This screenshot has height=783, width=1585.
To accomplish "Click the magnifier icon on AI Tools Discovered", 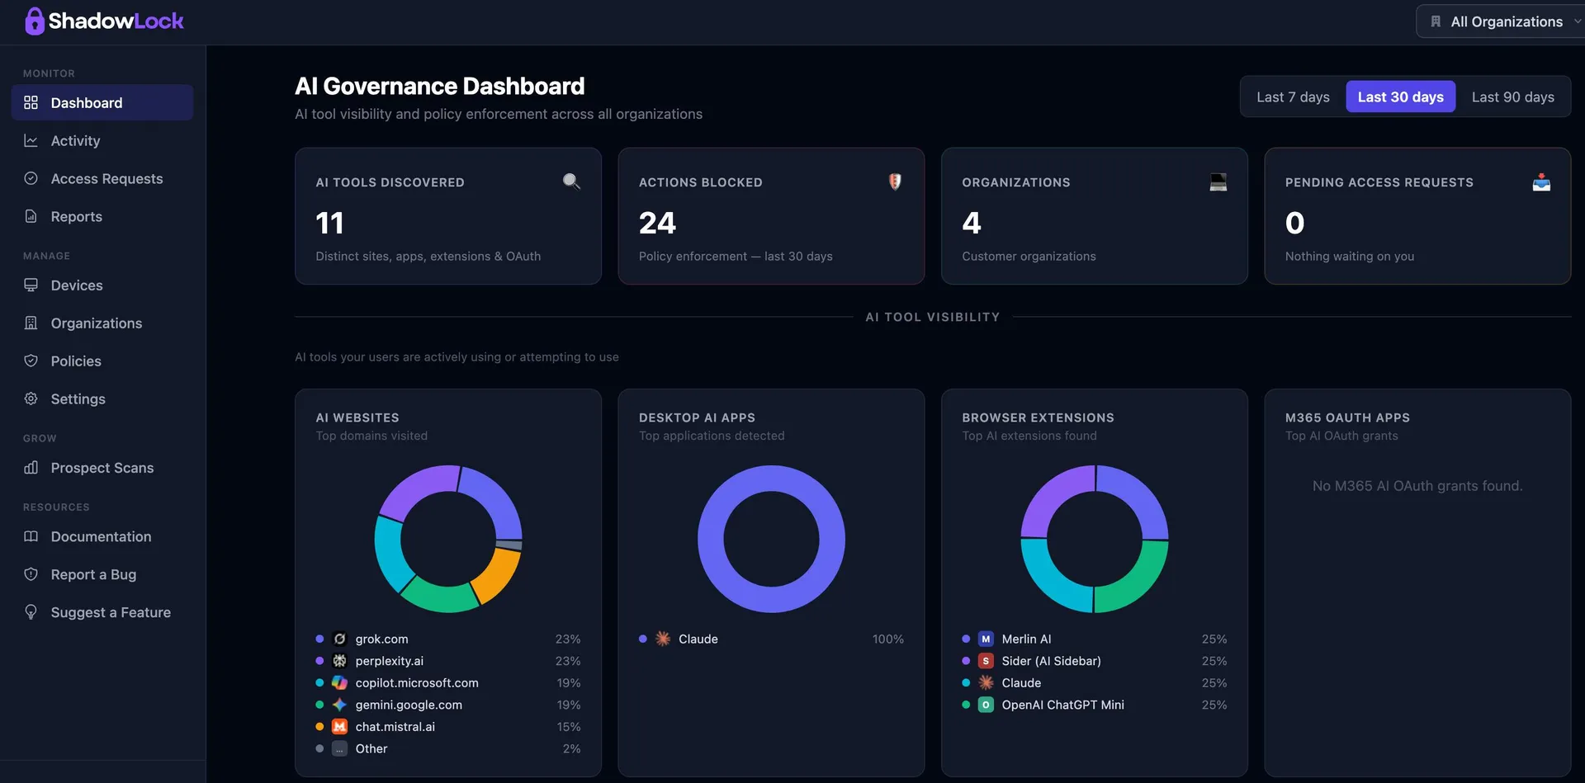I will pyautogui.click(x=571, y=182).
